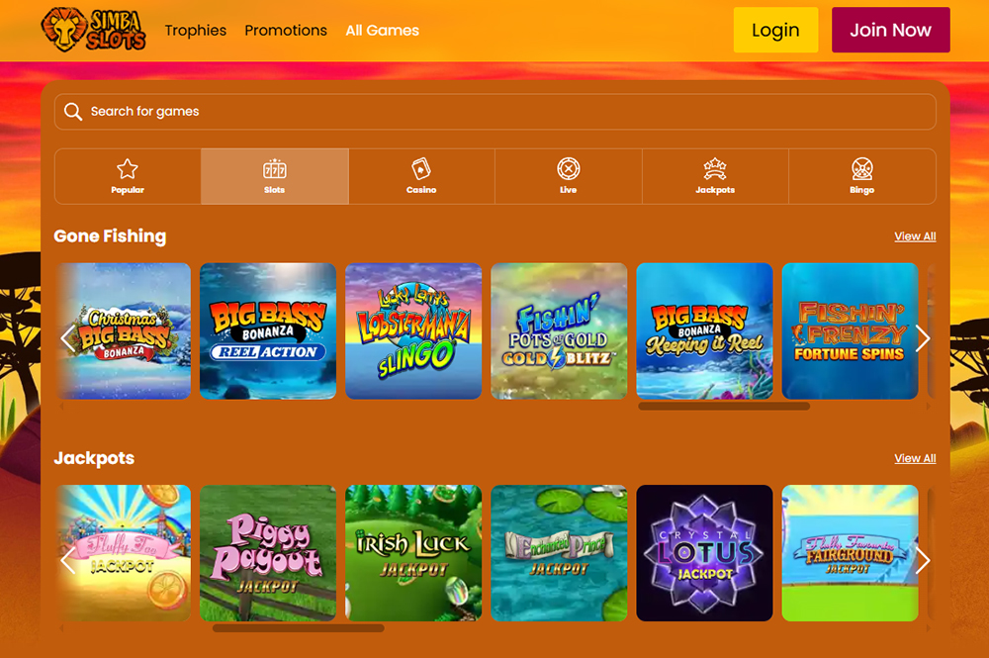The height and width of the screenshot is (658, 989).
Task: Open the Slots category icon
Action: click(275, 169)
